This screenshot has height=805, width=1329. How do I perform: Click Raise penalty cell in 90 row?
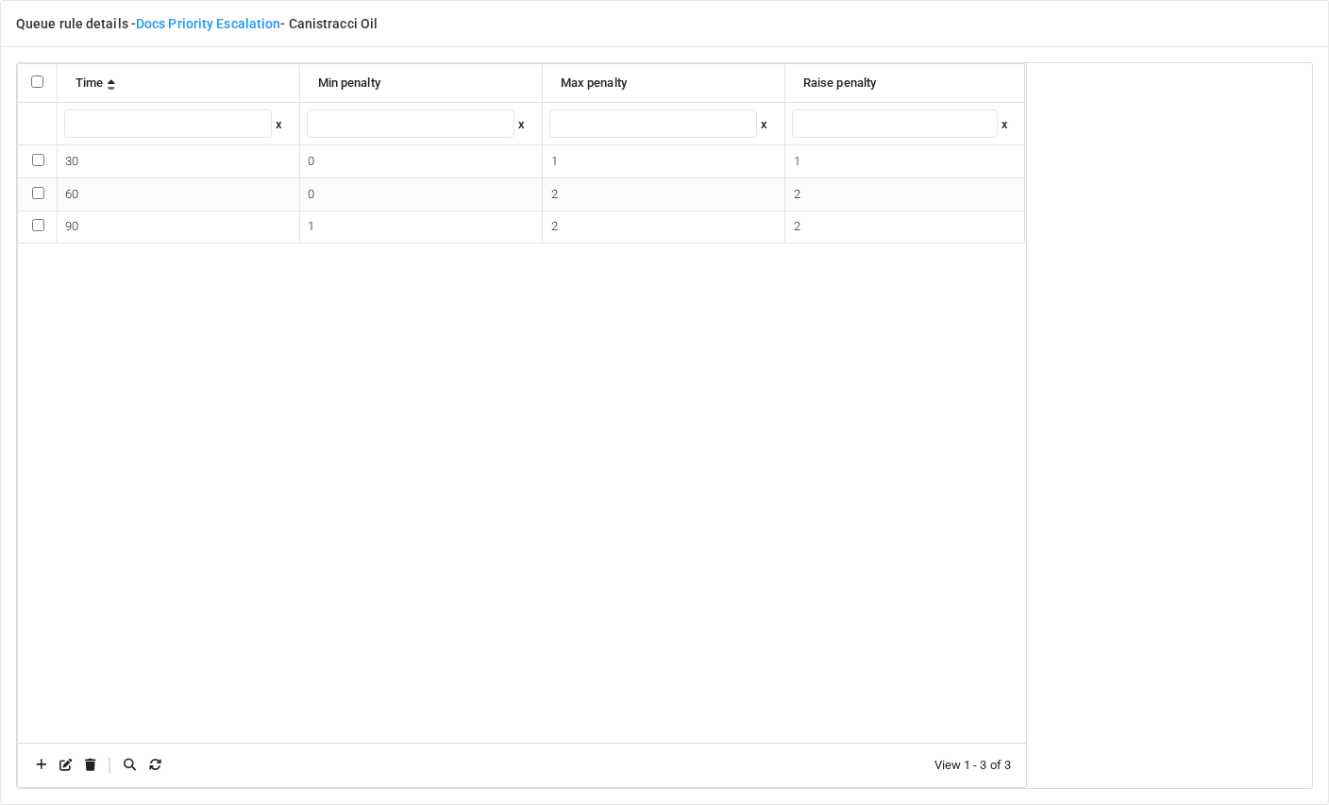(x=904, y=226)
